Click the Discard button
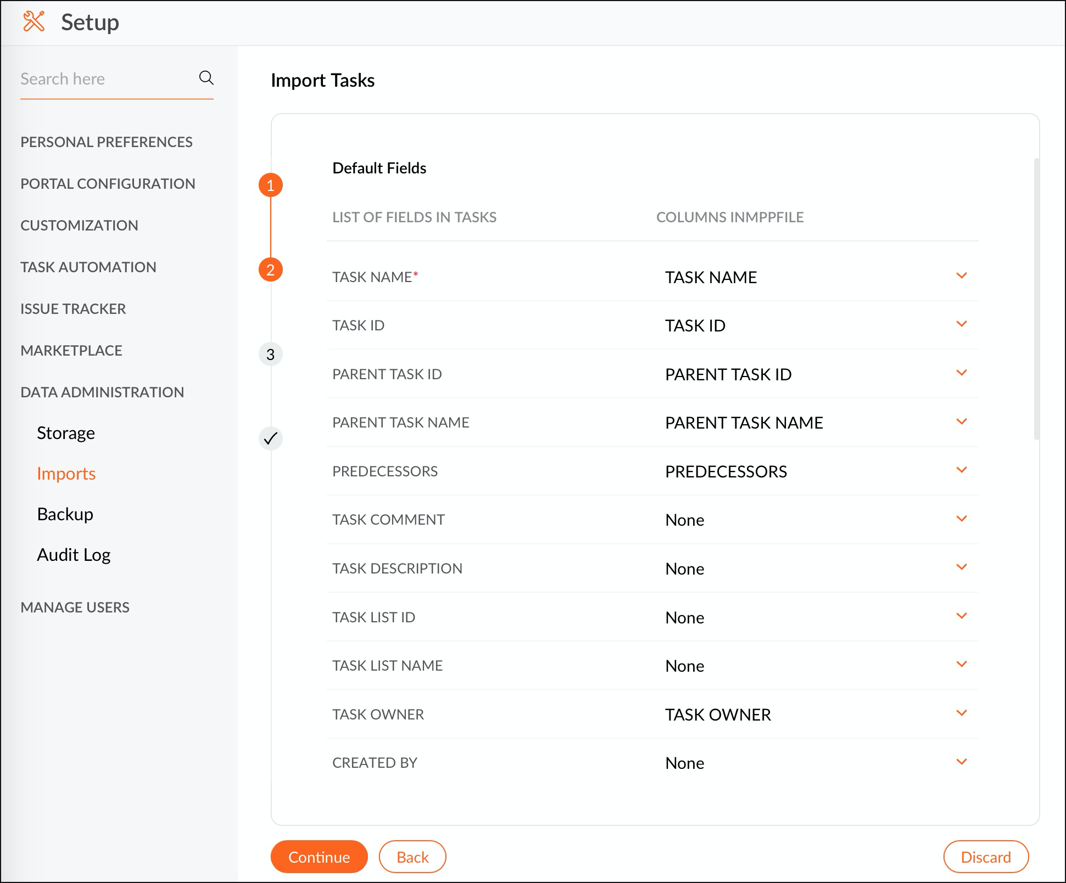Screen dimensions: 1066x883 [x=986, y=857]
